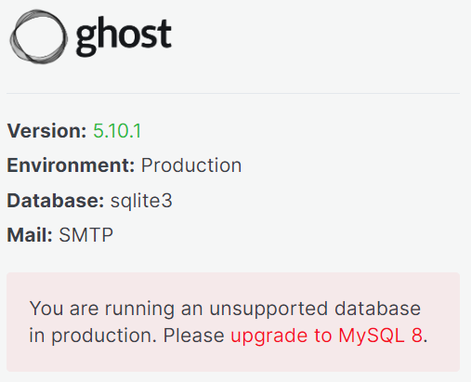Click the ghost wordmark text
471x382 pixels.
click(124, 38)
